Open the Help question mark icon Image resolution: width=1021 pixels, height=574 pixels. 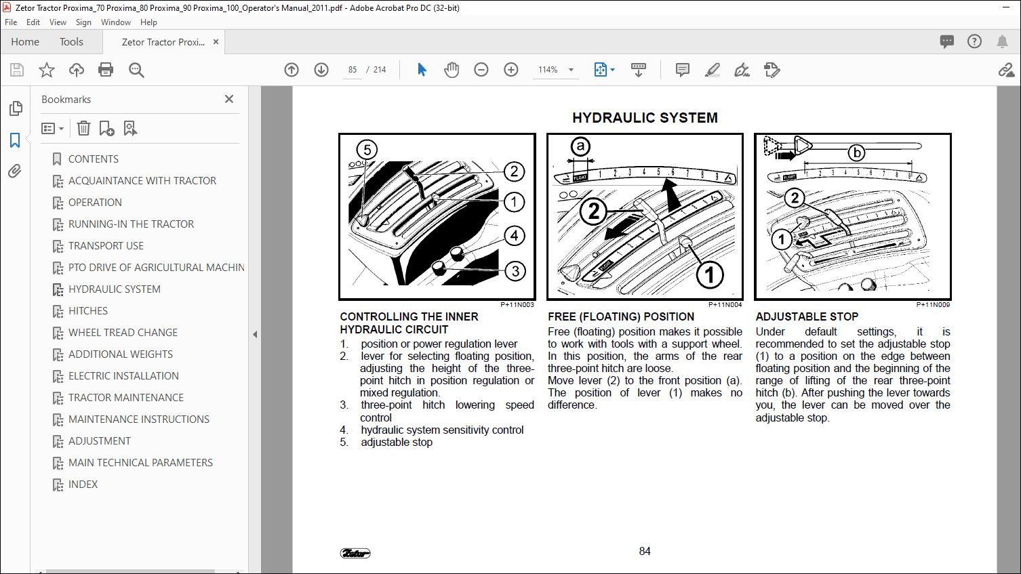pos(974,41)
